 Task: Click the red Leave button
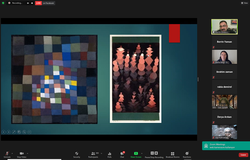click(243, 155)
